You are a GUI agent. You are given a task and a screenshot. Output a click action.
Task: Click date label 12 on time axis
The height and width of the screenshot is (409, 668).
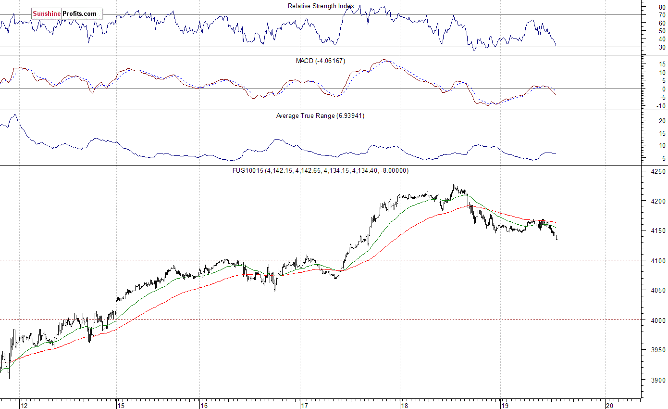click(x=24, y=405)
